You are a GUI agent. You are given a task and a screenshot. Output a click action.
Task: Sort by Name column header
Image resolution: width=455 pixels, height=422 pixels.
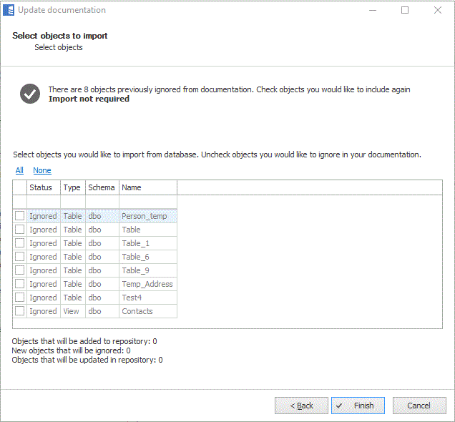(147, 187)
